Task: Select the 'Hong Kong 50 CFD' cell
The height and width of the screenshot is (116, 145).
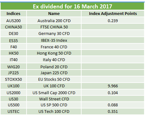Action: tap(54, 53)
